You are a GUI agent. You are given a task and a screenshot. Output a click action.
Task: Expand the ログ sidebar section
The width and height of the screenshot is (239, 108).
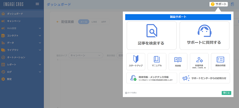[x=40, y=72]
